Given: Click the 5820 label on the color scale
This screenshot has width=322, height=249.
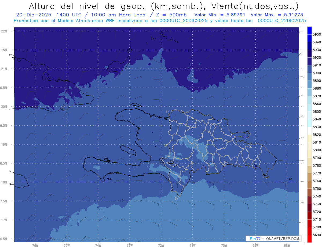Looking at the screenshot, I should pos(317,135).
